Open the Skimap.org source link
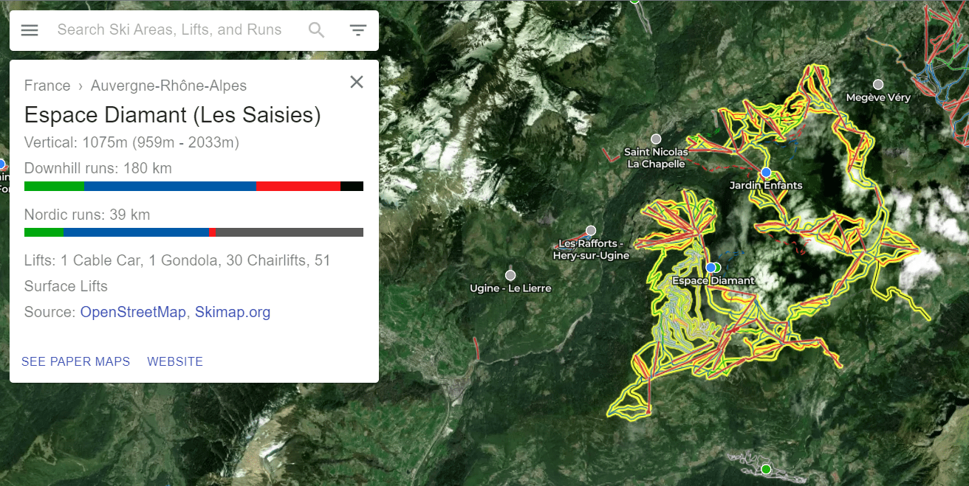The width and height of the screenshot is (969, 486). coord(233,312)
